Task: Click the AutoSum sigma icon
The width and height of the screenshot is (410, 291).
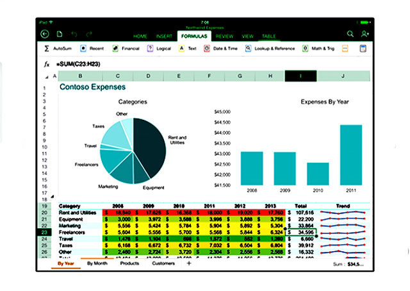Action: pyautogui.click(x=47, y=49)
